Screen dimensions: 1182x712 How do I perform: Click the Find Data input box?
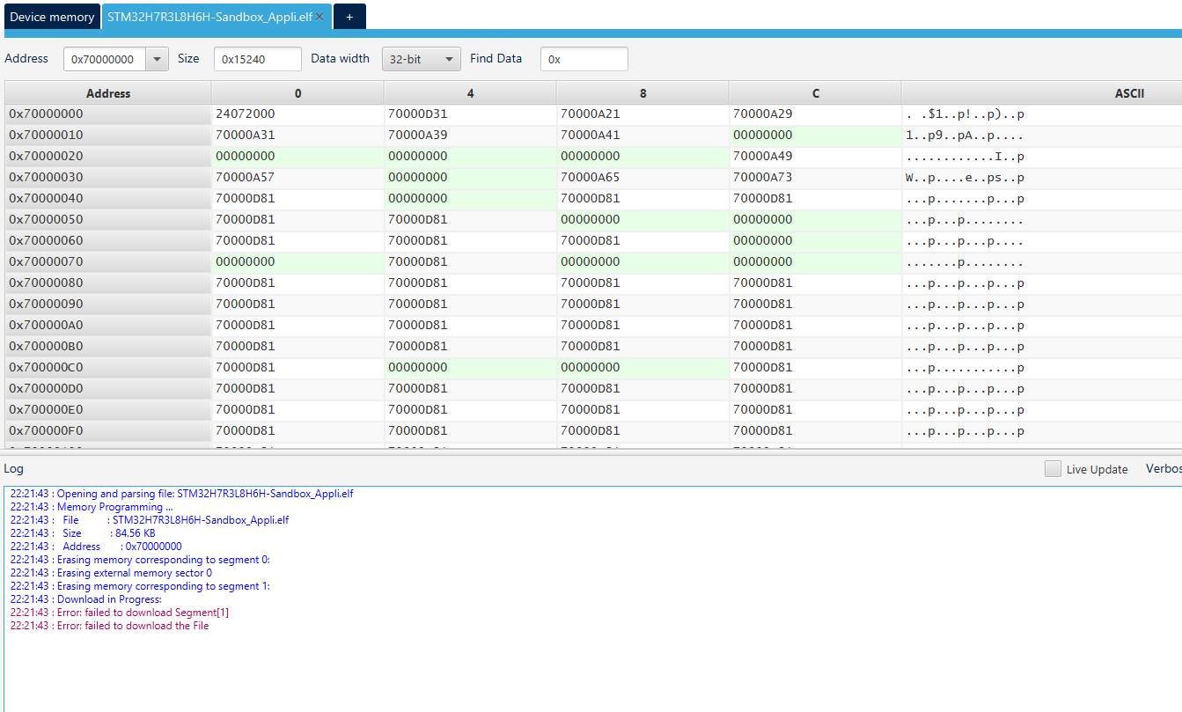click(584, 58)
